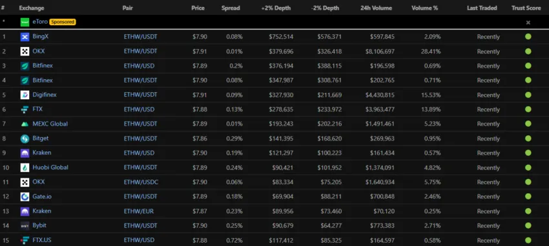
Task: Click the Sponsored badge next to eToro
Action: [x=63, y=22]
